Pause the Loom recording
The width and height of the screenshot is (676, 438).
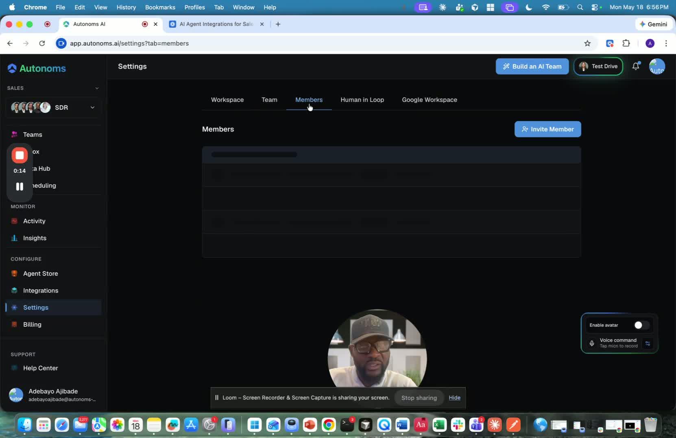tap(20, 186)
